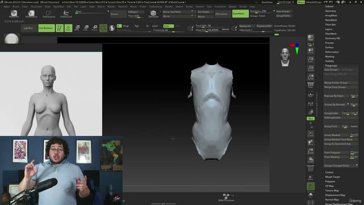Select the MaskLasso brush icon
The height and width of the screenshot is (205, 364).
pyautogui.click(x=31, y=14)
